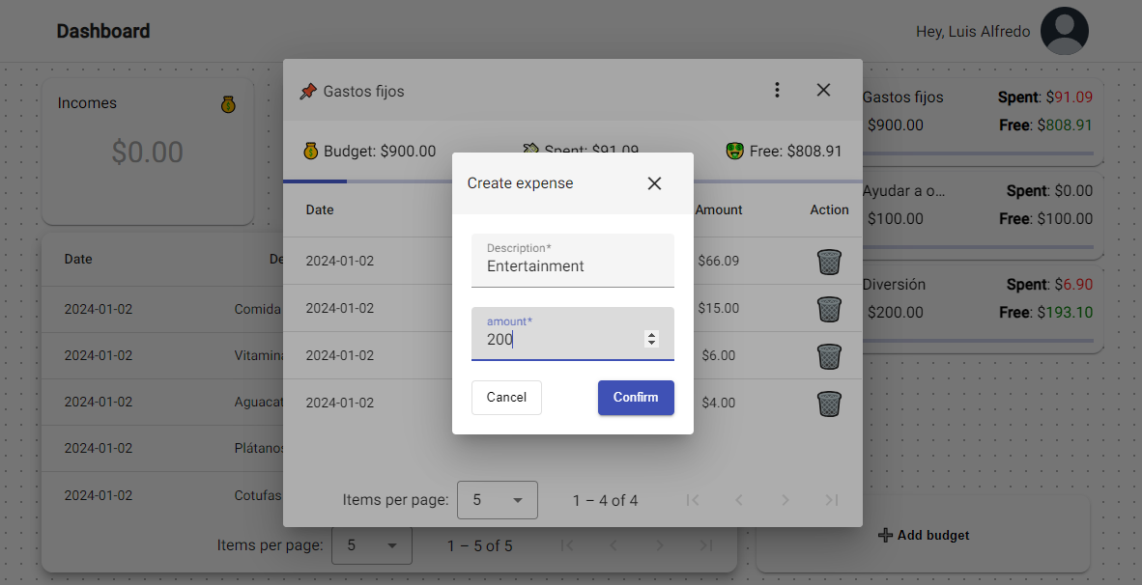The image size is (1142, 585).
Task: Select the Comida row in dashboard table
Action: (162, 309)
